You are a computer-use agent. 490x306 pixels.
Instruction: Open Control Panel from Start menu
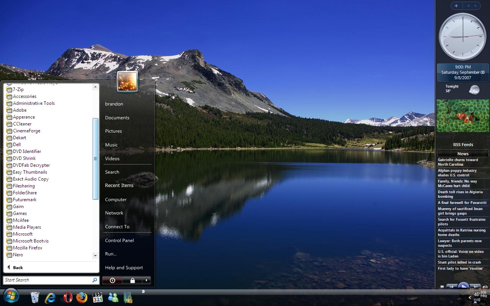tap(119, 241)
